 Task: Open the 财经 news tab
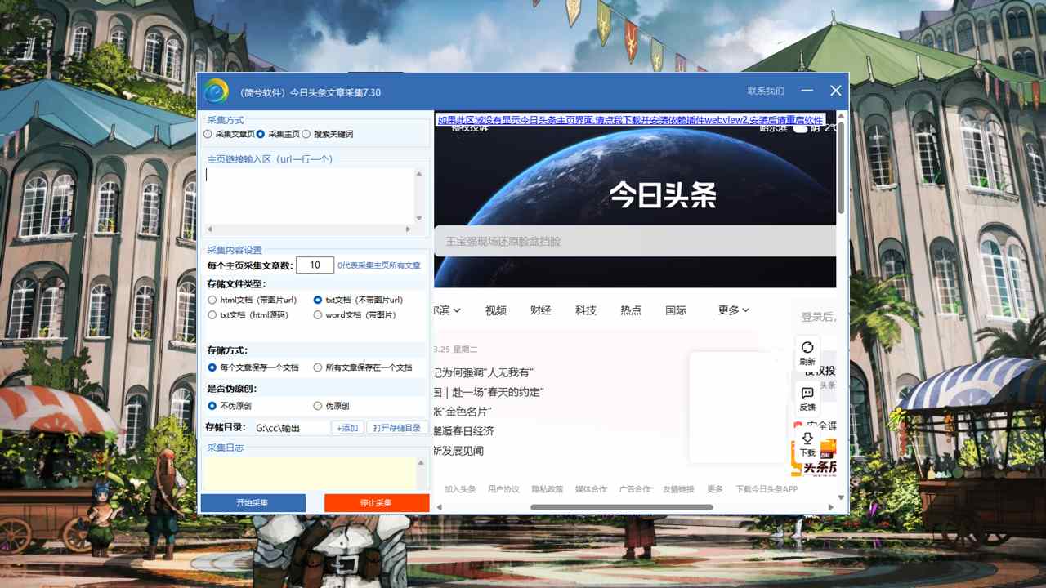[x=540, y=310]
